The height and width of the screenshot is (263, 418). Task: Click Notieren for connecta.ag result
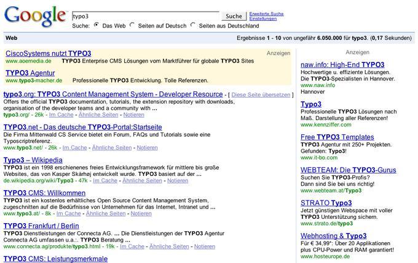coord(205,246)
